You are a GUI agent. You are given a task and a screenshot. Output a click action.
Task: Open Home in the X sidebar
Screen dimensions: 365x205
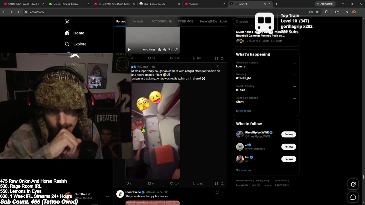[74, 33]
